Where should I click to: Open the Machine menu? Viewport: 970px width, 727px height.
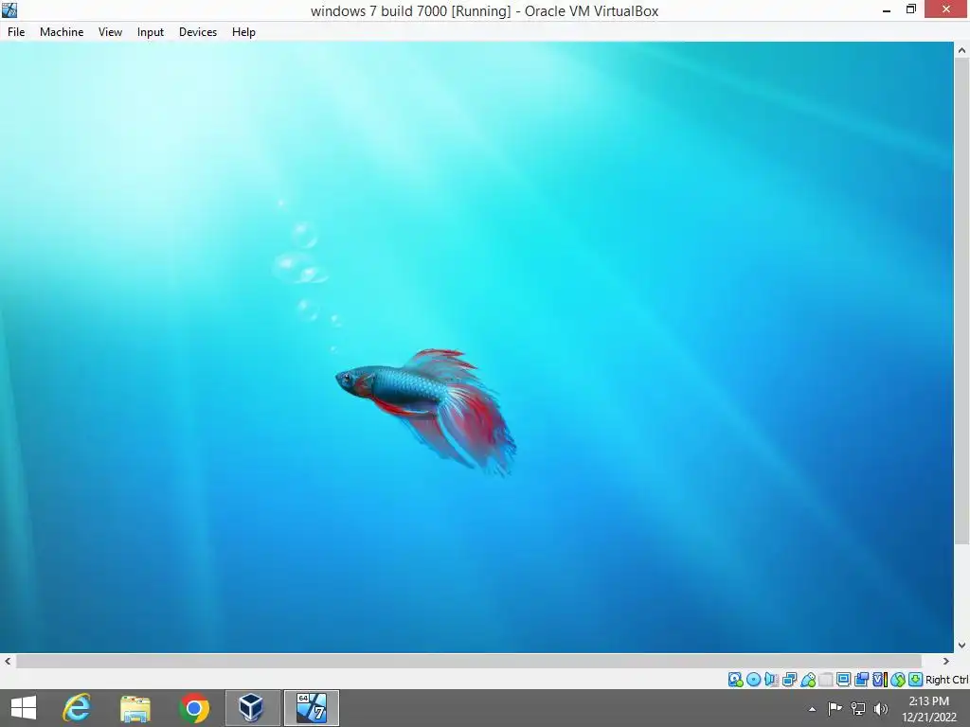tap(62, 32)
